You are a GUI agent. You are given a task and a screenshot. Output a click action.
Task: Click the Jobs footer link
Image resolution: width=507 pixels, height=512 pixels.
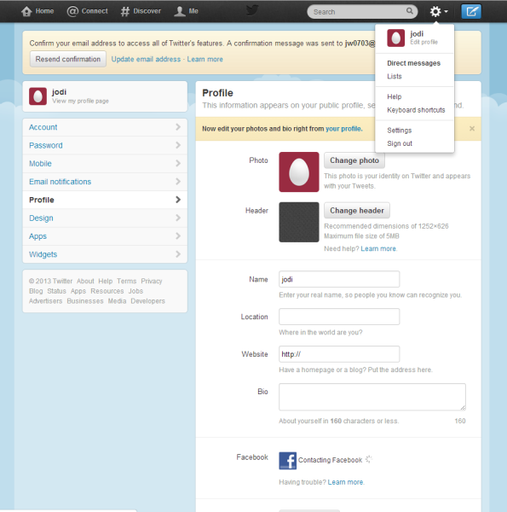point(135,291)
